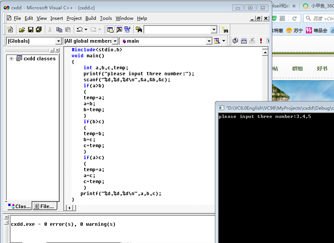Click the Visual C++ title bar logo icon
The image size is (334, 243).
(x=6, y=7)
